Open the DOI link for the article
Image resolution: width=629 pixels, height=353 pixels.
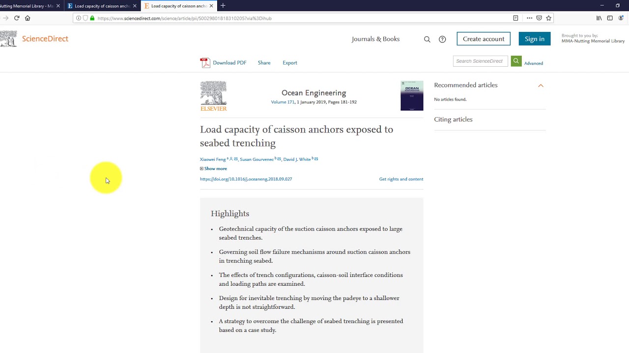pyautogui.click(x=246, y=179)
